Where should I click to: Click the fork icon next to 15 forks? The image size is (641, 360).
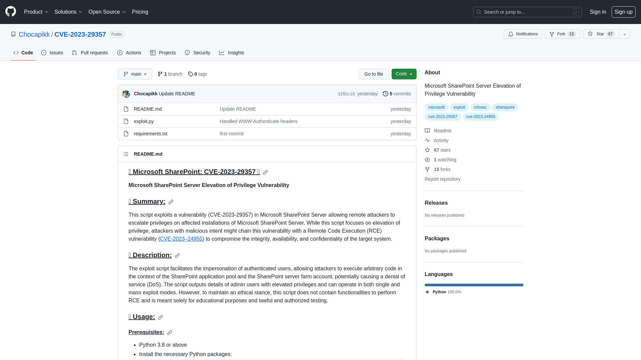click(427, 169)
